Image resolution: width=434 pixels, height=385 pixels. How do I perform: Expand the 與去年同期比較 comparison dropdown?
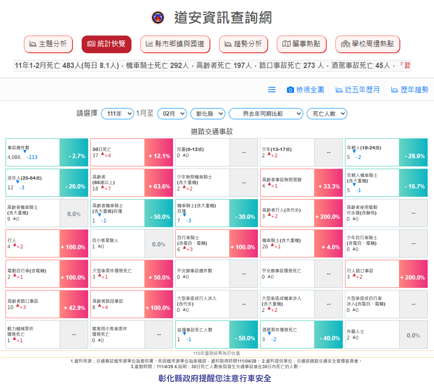point(266,114)
